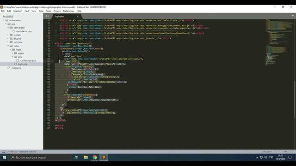
Task: Switch ESP input language indicator
Action: 271,157
